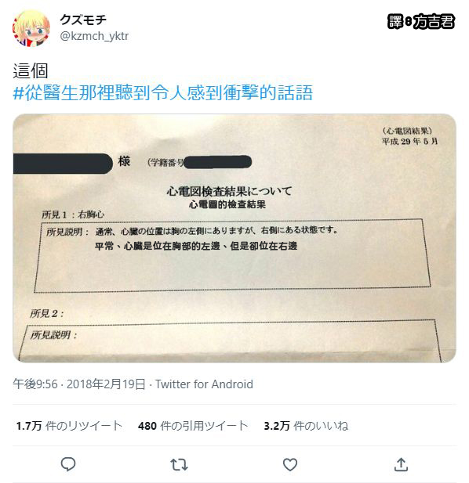Open the クズモチ profile avatar

[x=31, y=28]
